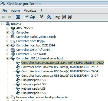Open the Help toolbar icon
Screen dimensions: 108x101
(x=41, y=17)
